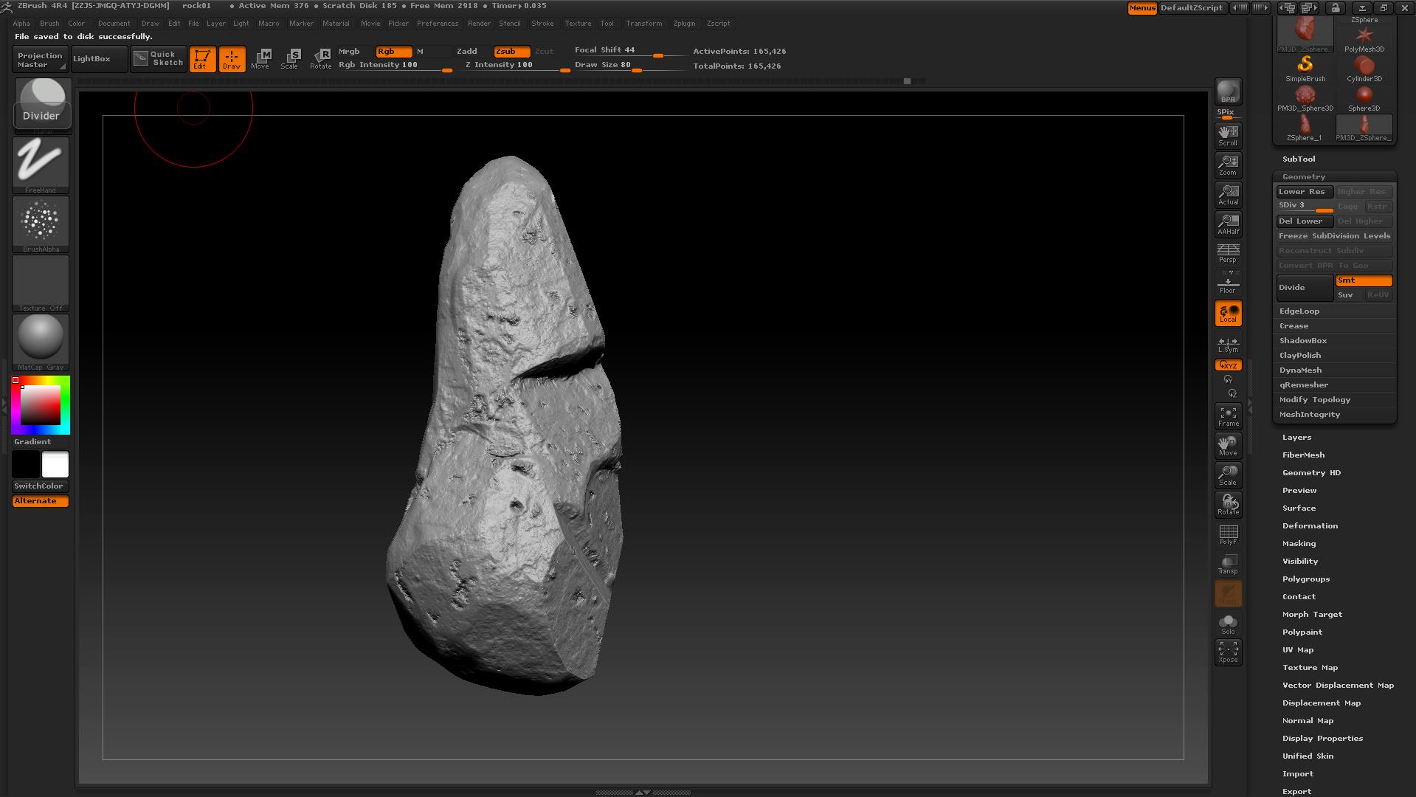Expand the SubTool palette section

[x=1298, y=159]
